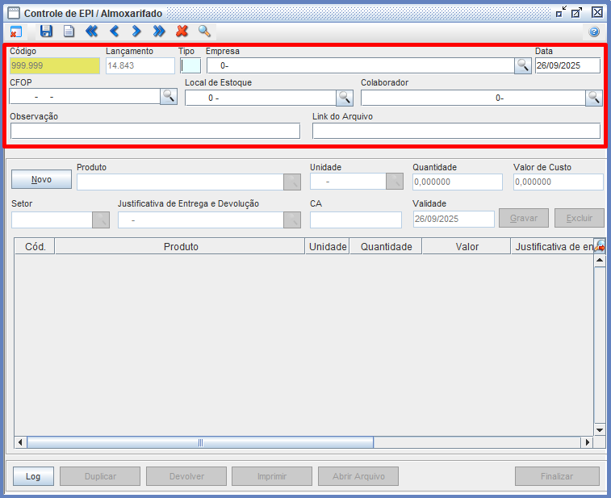This screenshot has height=498, width=611.
Task: Click the Produto column header in the table
Action: tap(180, 247)
